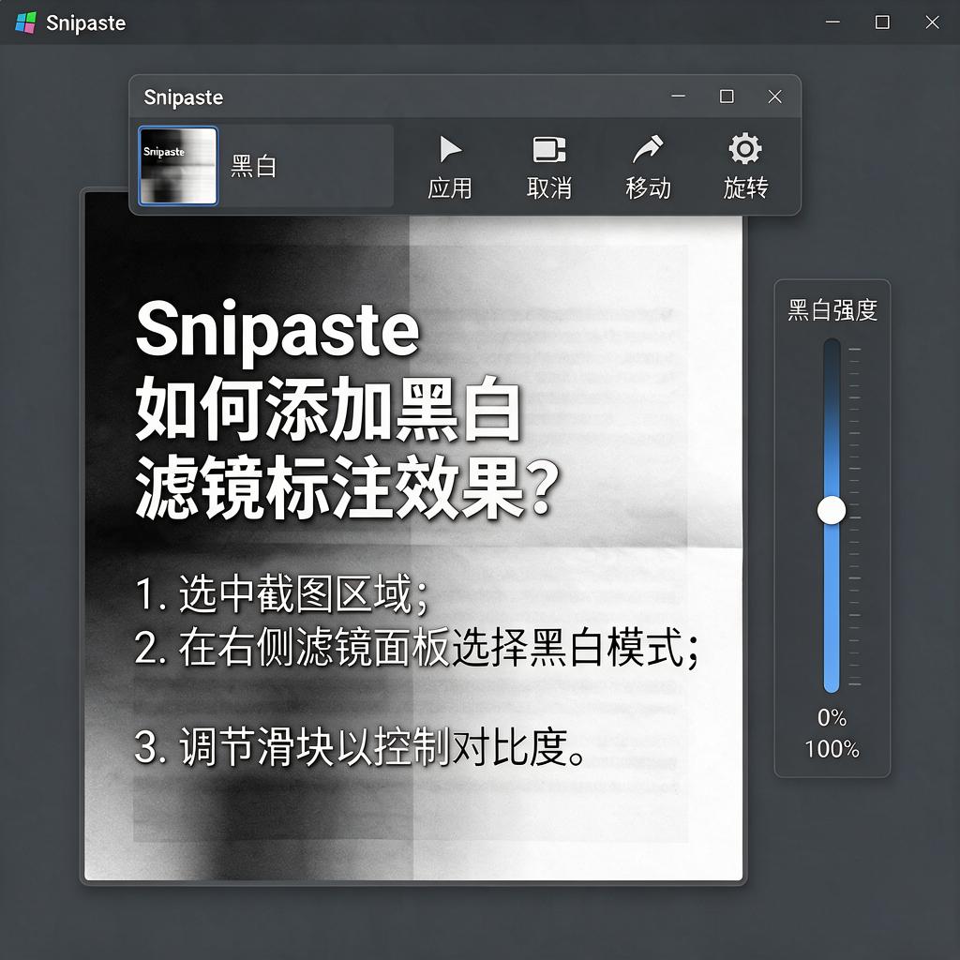This screenshot has height=960, width=960.
Task: Click the 旋转 gear icon
Action: [x=745, y=148]
